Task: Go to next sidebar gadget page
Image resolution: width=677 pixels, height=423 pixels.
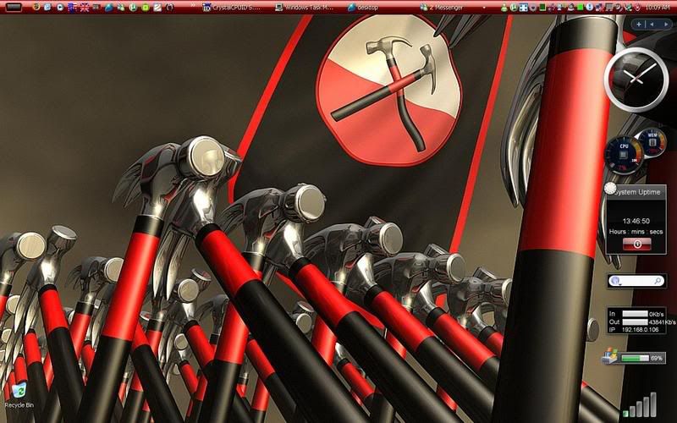Action: (x=665, y=25)
